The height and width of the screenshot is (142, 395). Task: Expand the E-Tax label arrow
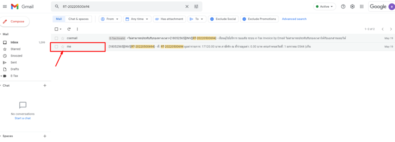[x=1, y=76]
